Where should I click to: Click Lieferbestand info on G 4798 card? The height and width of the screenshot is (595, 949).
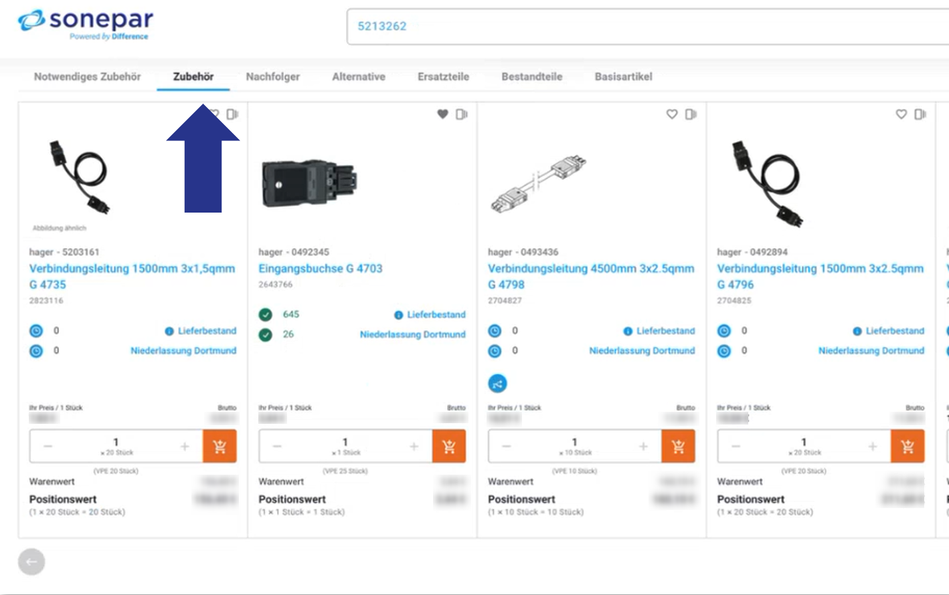click(659, 331)
